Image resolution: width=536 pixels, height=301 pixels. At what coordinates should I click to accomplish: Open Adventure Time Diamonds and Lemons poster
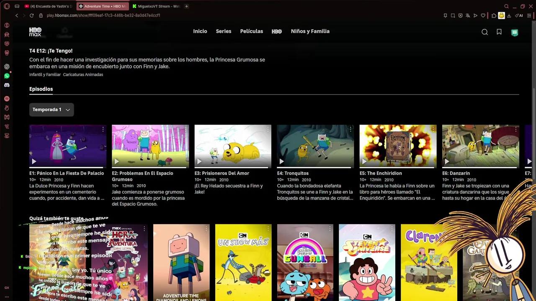point(181,263)
